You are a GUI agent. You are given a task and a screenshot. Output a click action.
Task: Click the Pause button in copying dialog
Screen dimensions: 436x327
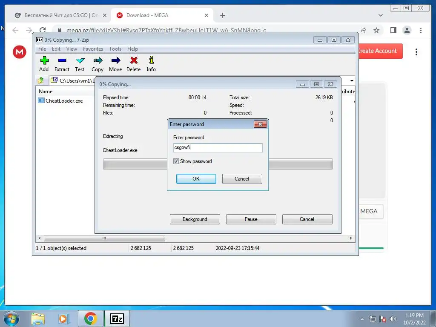click(x=251, y=219)
